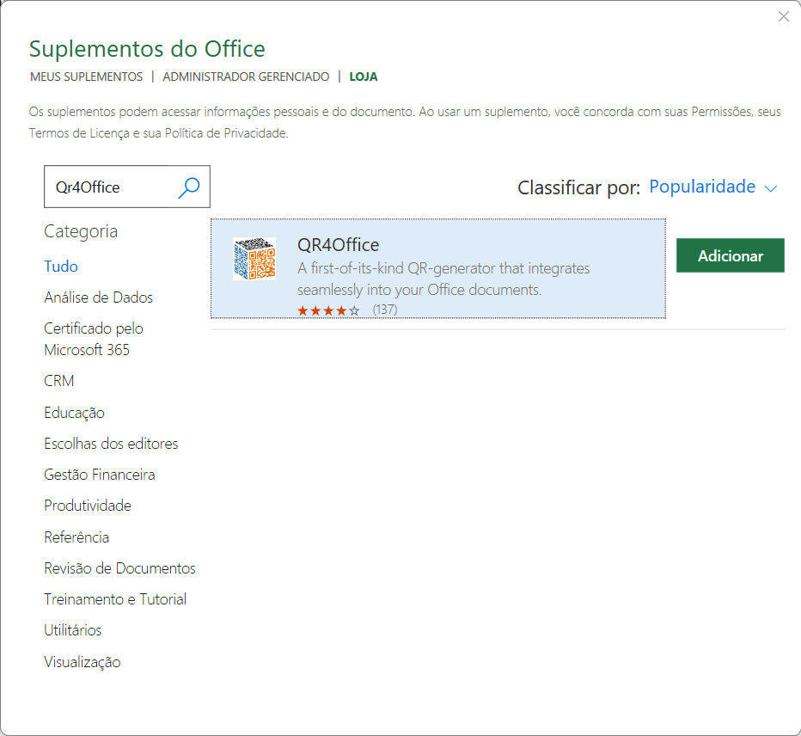Screen dimensions: 801x736
Task: Open the QR4Office title link
Action: 338,245
